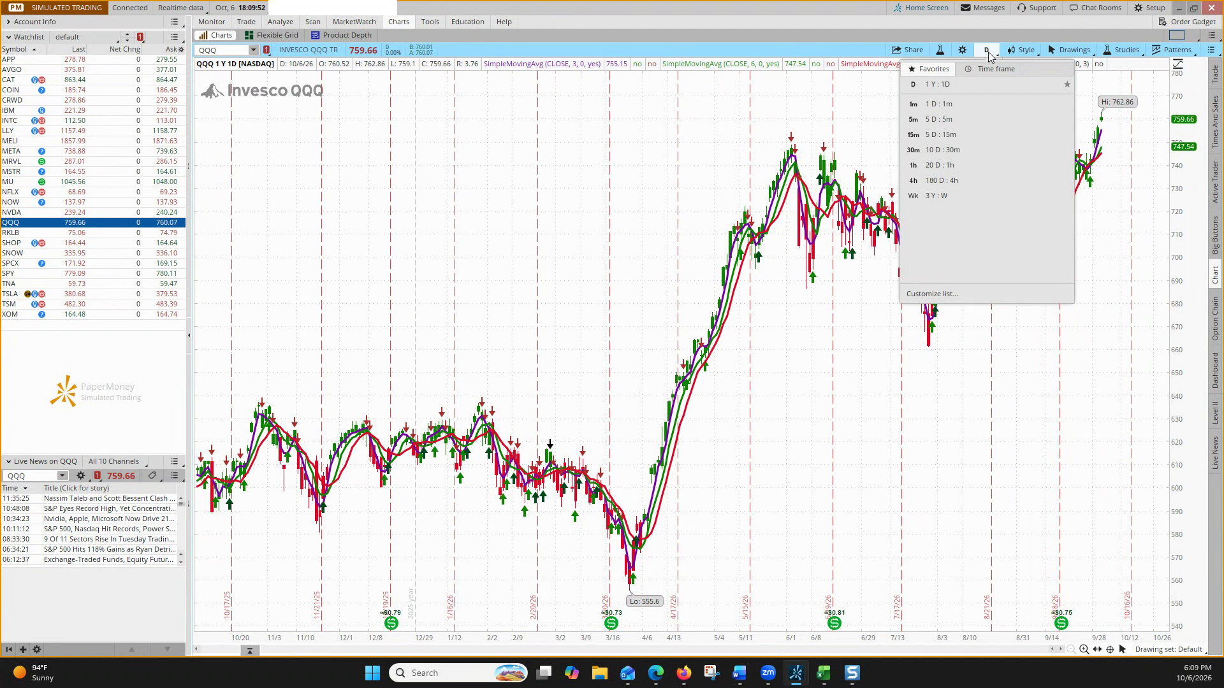
Task: Collapse the Watchlist gadget
Action: [8, 37]
